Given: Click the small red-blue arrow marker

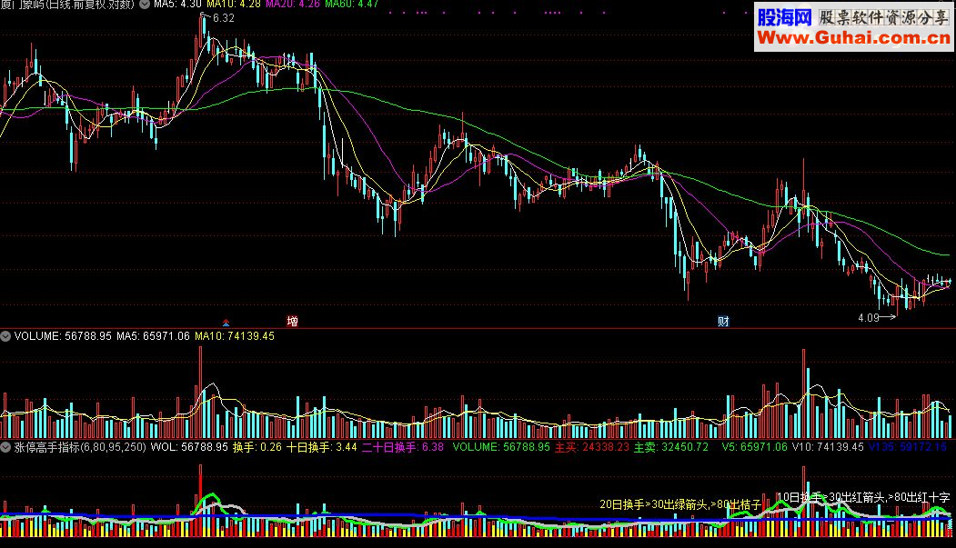Looking at the screenshot, I should (226, 323).
